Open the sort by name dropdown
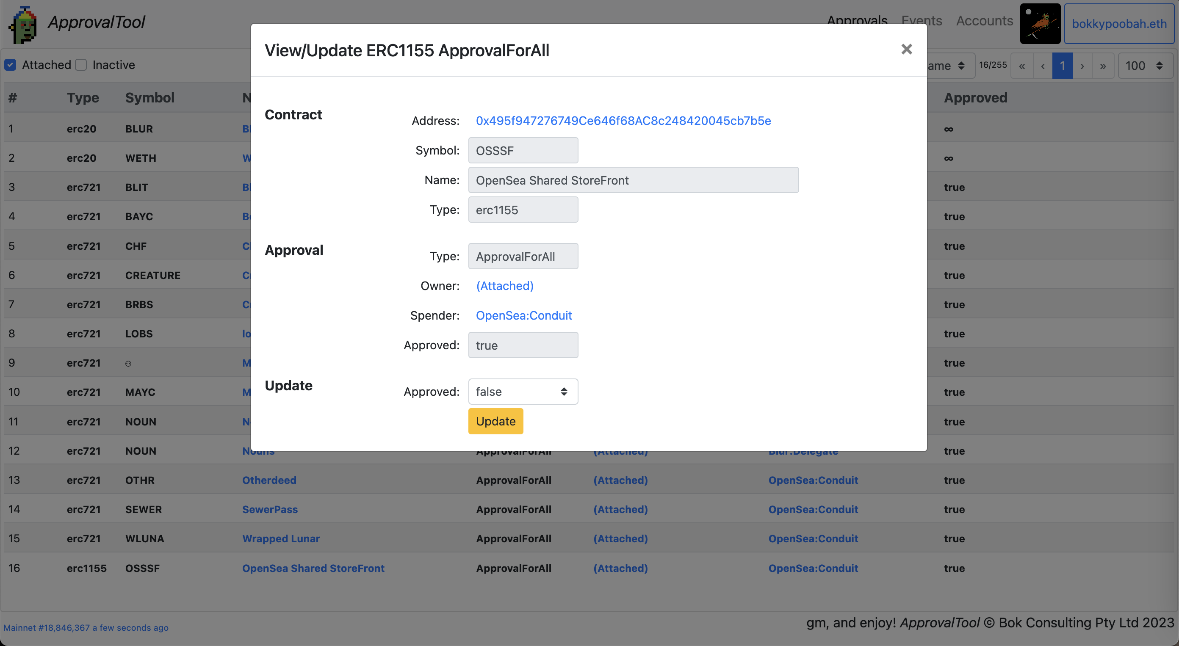The width and height of the screenshot is (1179, 646). [947, 66]
